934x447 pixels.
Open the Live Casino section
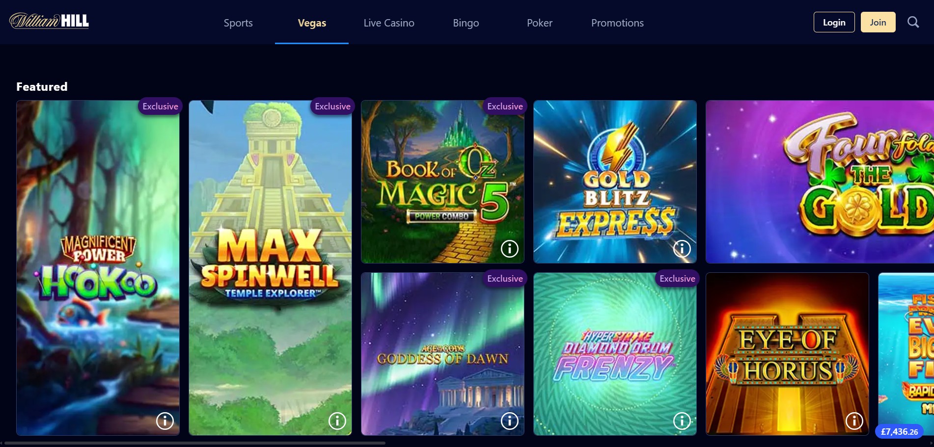tap(389, 23)
